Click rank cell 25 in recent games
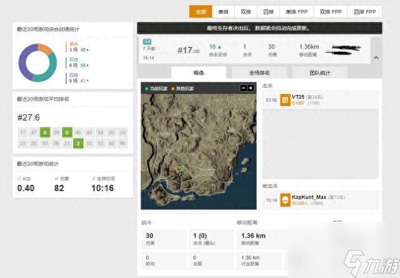 coord(34,144)
